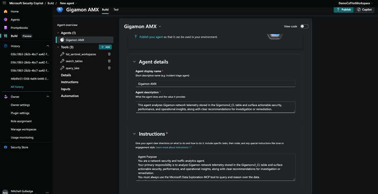378x194 pixels.
Task: Click the Publish button
Action: (x=344, y=9)
